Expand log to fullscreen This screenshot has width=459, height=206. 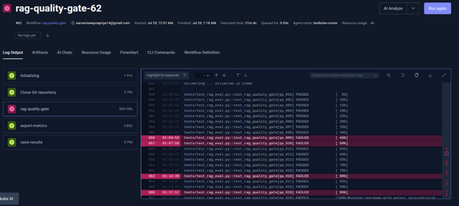pyautogui.click(x=444, y=75)
